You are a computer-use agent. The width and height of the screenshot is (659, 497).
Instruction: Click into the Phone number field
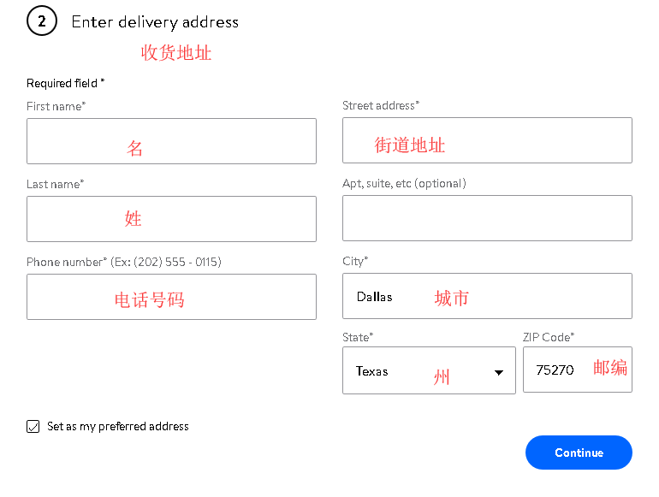pos(171,297)
